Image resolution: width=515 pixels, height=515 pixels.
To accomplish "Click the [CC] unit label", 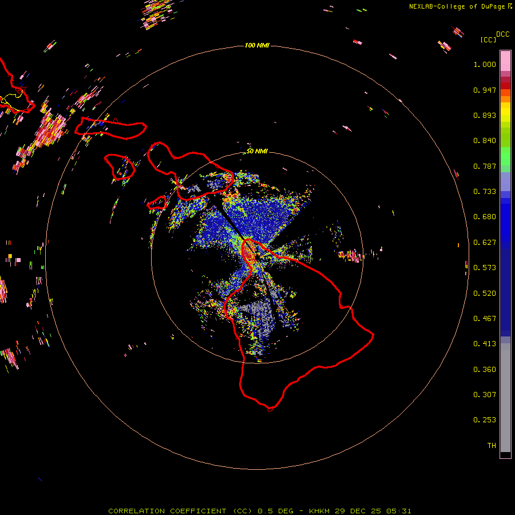I will [x=488, y=39].
